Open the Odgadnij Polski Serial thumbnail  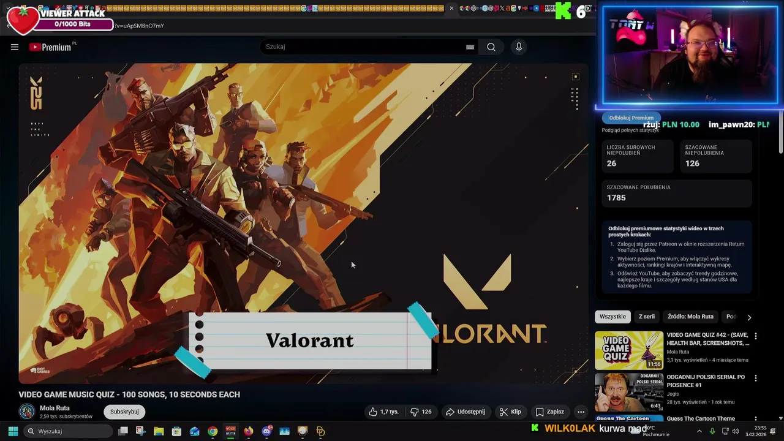(628, 393)
